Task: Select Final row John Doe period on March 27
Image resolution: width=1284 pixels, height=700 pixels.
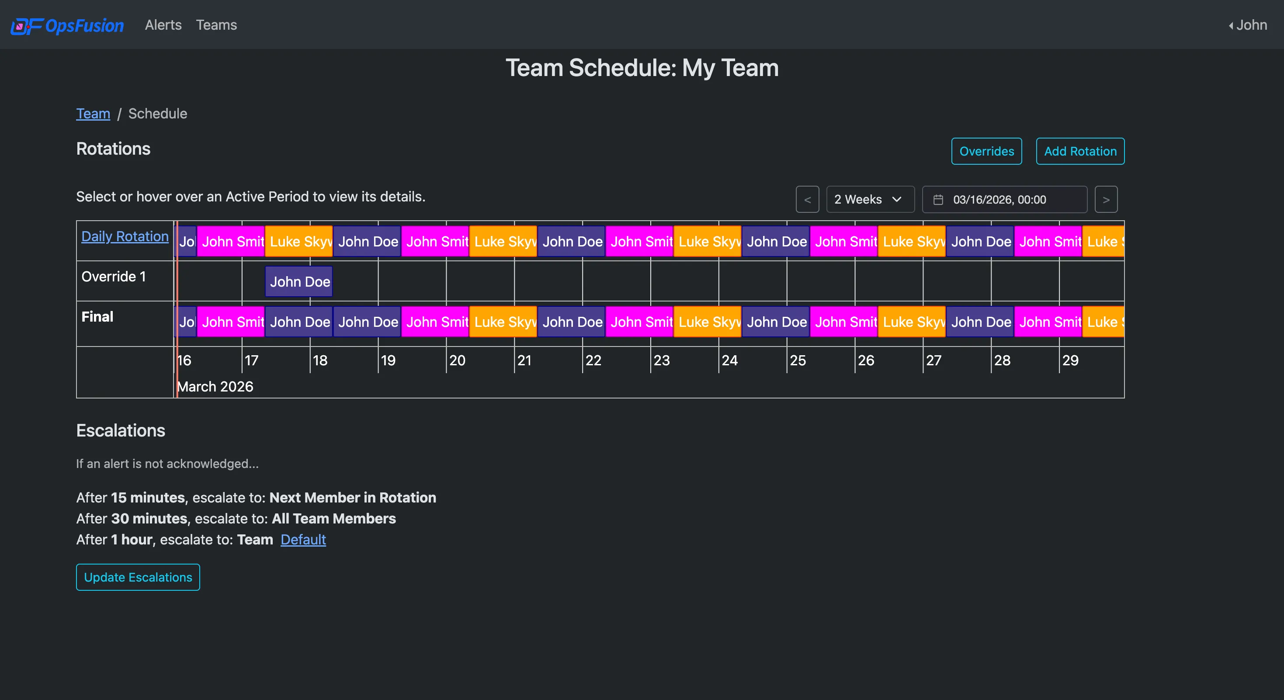Action: (x=980, y=322)
